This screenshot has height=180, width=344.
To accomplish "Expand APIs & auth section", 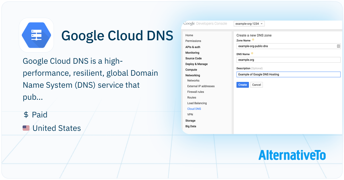I will (193, 47).
